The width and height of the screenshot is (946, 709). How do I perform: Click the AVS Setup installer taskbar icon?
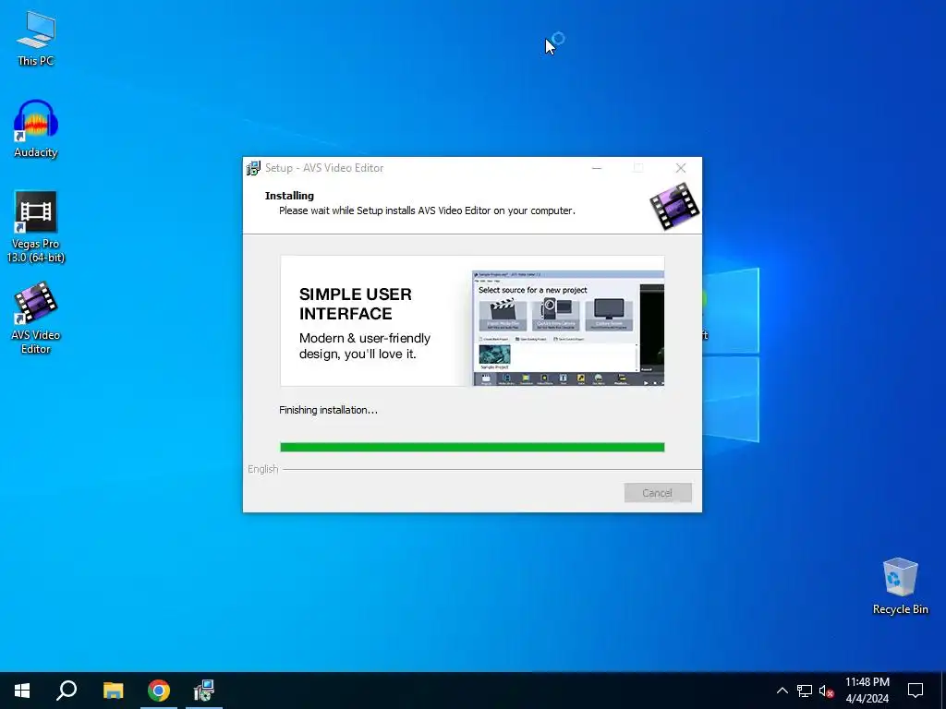(x=204, y=691)
